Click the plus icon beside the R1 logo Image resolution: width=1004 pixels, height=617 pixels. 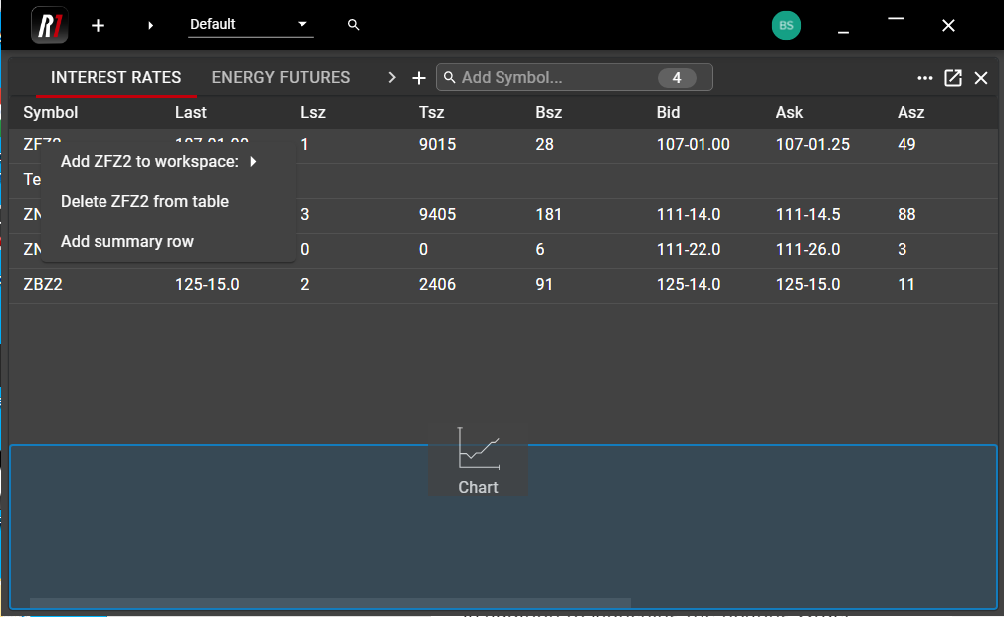point(98,25)
